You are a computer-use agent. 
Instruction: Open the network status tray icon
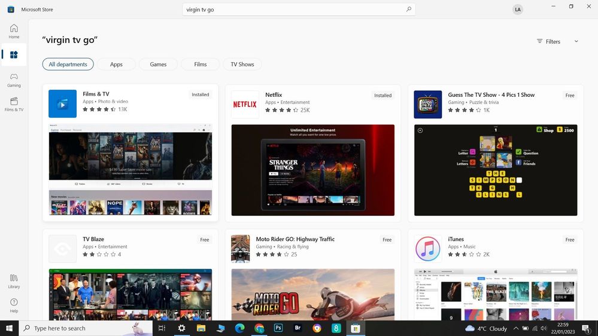coord(535,328)
